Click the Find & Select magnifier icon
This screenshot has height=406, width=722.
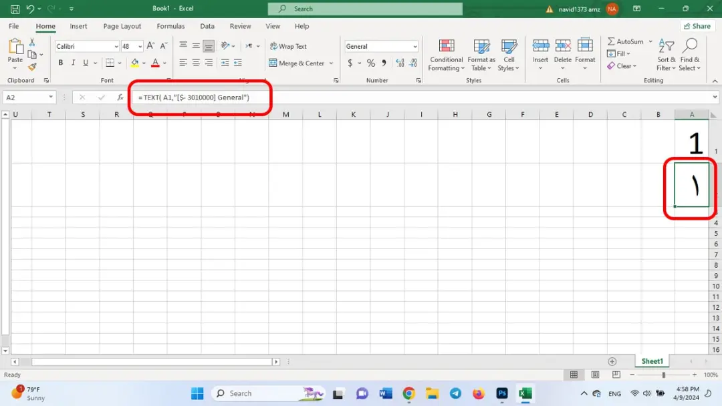click(690, 45)
